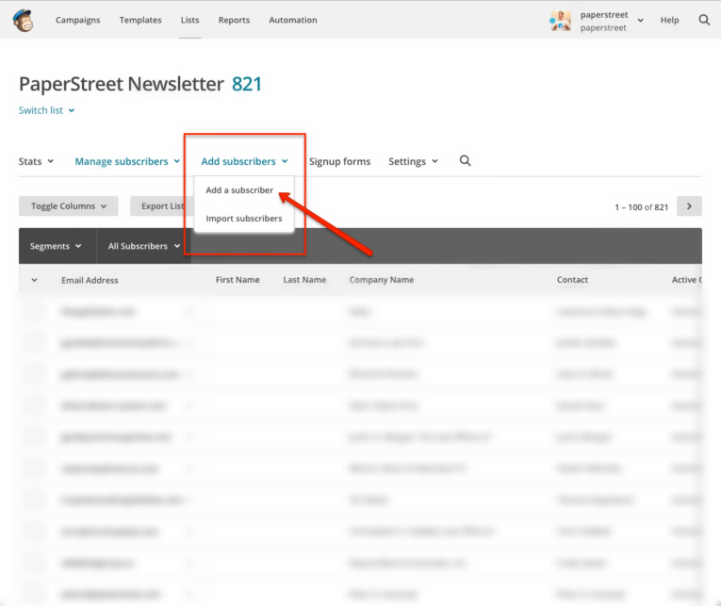Click the list search magnifier icon
Viewport: 721px width, 606px height.
tap(465, 161)
